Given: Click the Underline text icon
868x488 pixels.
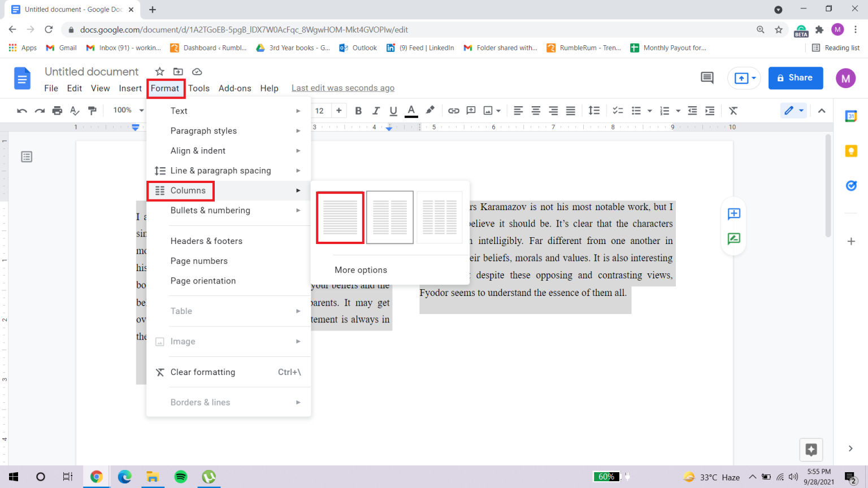Looking at the screenshot, I should click(x=393, y=111).
